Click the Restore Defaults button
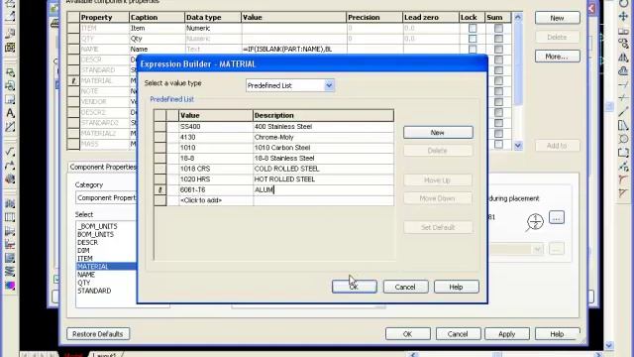The height and width of the screenshot is (357, 634). [x=98, y=334]
